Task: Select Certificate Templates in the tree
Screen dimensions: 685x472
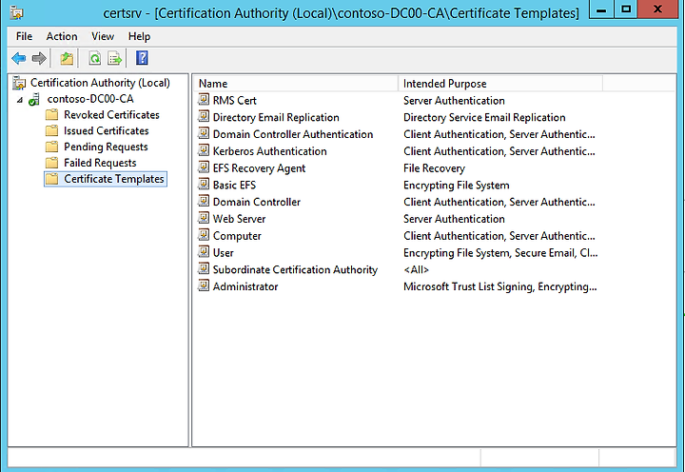Action: click(x=114, y=179)
